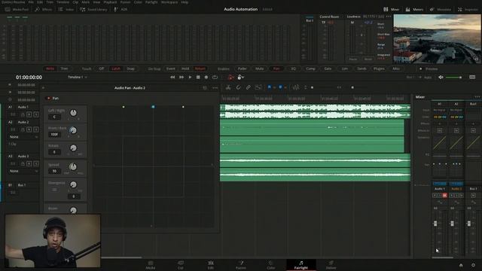482x271 pixels.
Task: Switch to the Fairlight page tab
Action: pos(301,265)
